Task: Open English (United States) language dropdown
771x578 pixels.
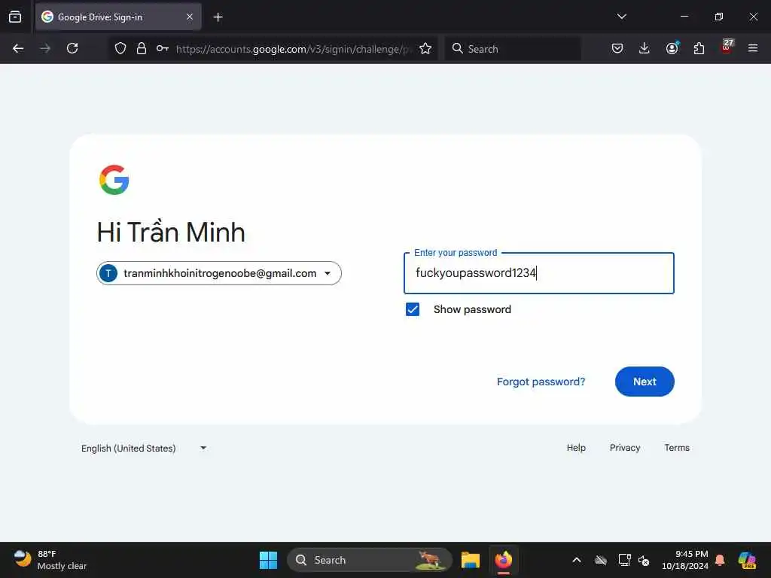Action: (144, 449)
